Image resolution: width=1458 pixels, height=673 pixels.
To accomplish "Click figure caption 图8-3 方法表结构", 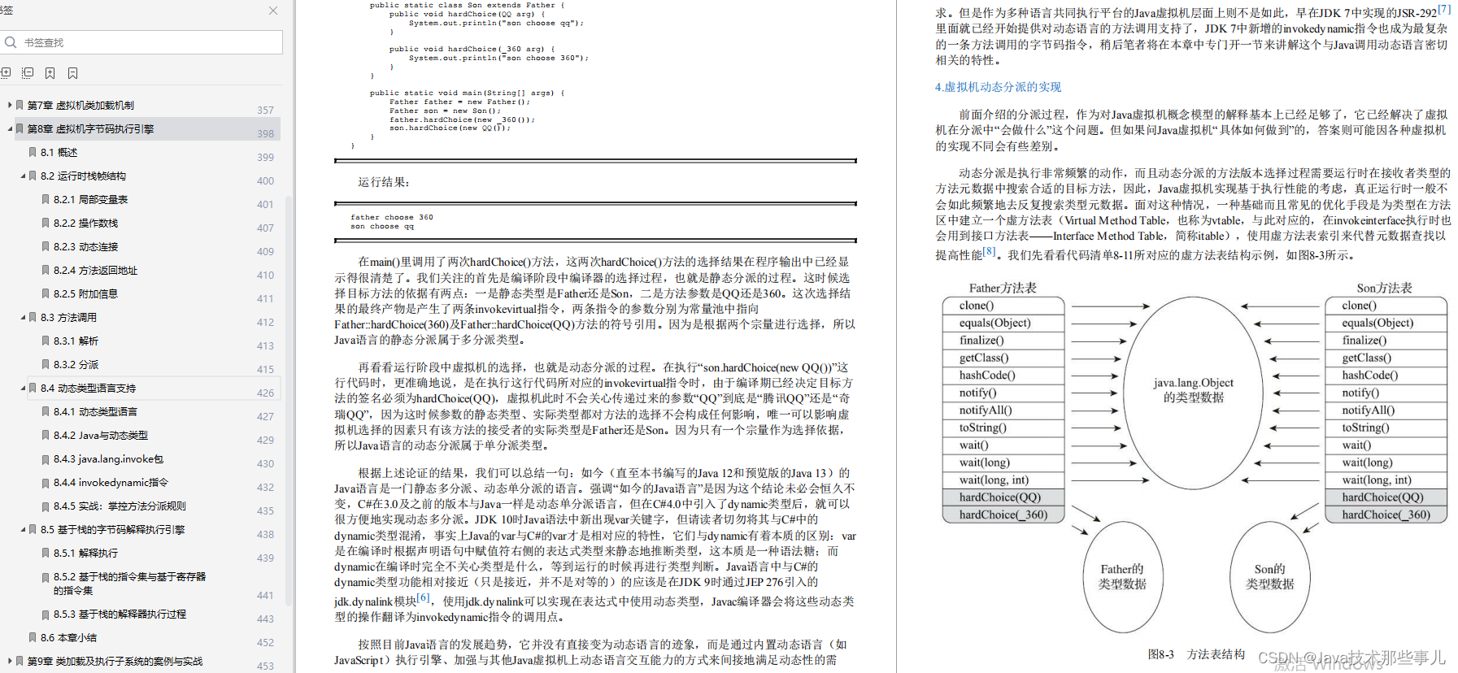I will pyautogui.click(x=1196, y=653).
